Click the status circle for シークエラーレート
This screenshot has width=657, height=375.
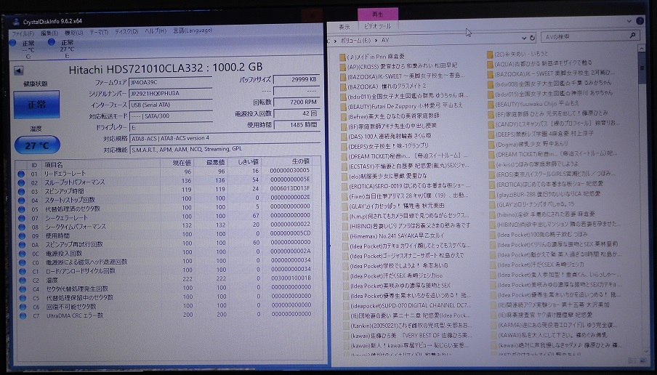coord(21,218)
